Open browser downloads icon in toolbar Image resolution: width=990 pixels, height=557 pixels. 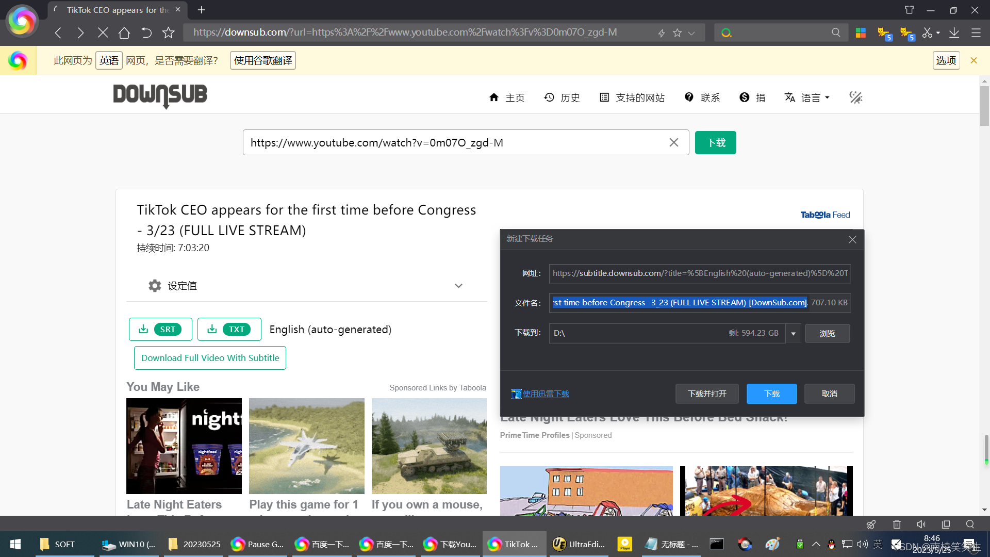pyautogui.click(x=954, y=33)
